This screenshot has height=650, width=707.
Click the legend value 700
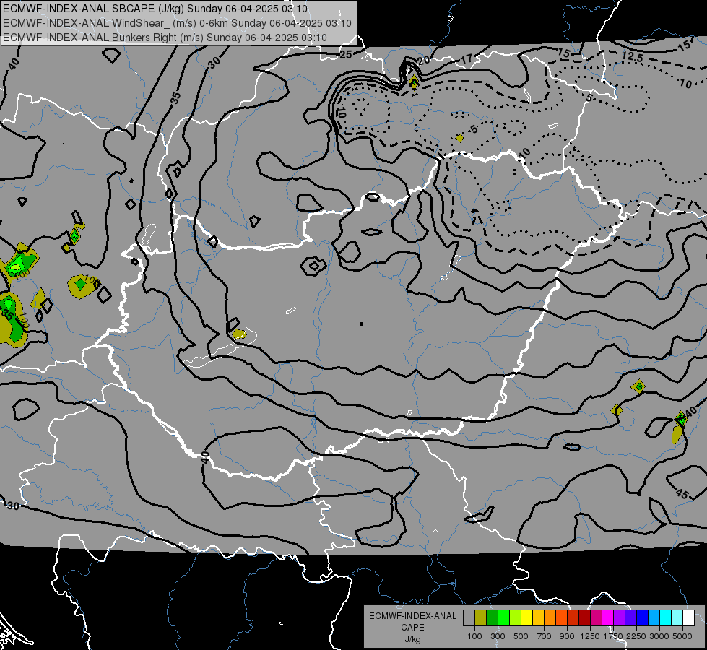click(x=545, y=636)
